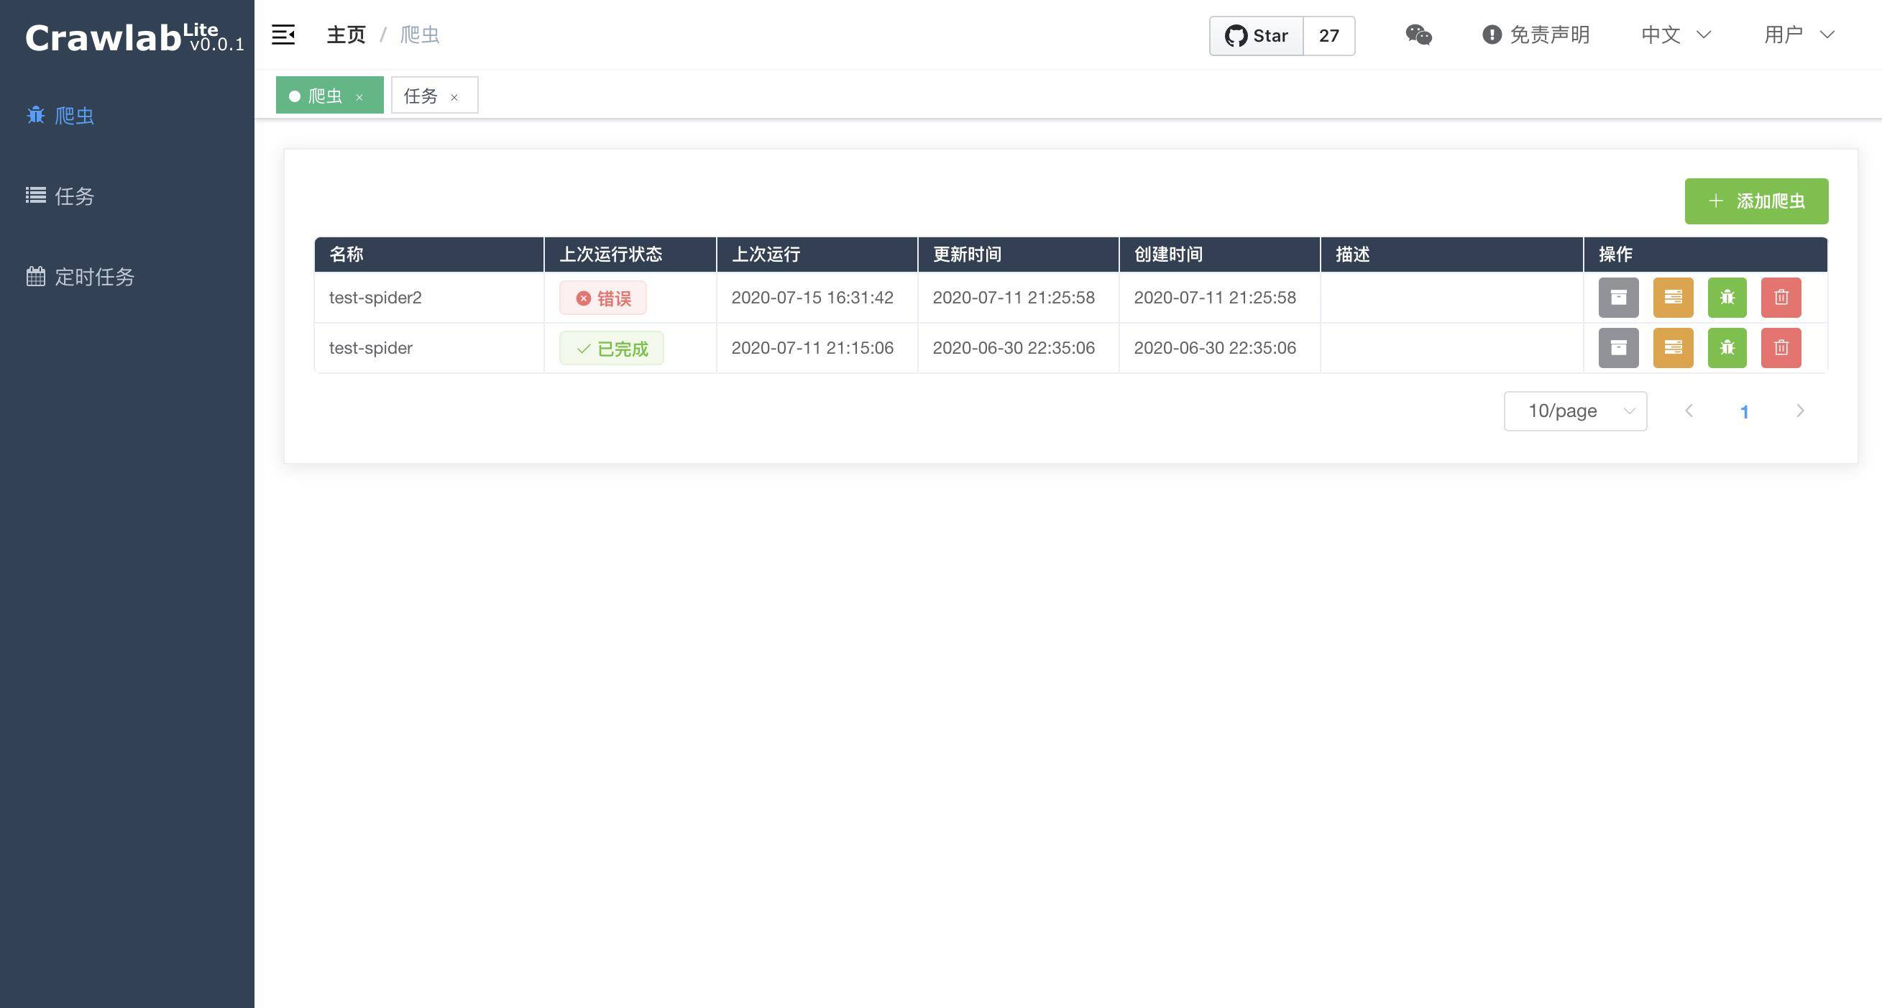This screenshot has width=1882, height=1008.
Task: Go to next page arrow
Action: (1799, 411)
